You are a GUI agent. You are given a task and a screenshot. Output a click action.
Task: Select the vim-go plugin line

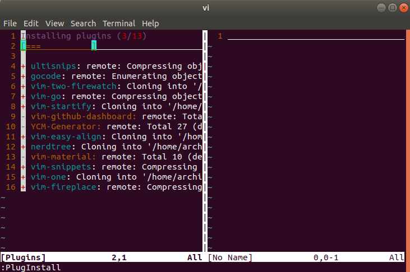point(111,96)
